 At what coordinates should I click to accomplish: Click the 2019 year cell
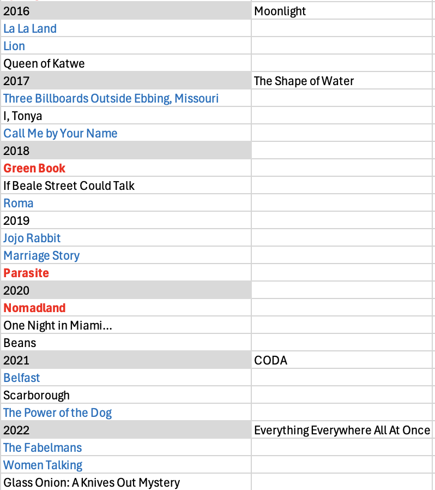(x=17, y=220)
